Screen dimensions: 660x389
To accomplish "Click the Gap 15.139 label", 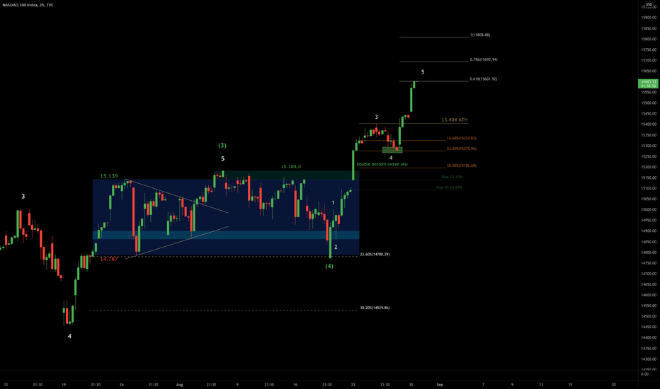I will [x=452, y=177].
